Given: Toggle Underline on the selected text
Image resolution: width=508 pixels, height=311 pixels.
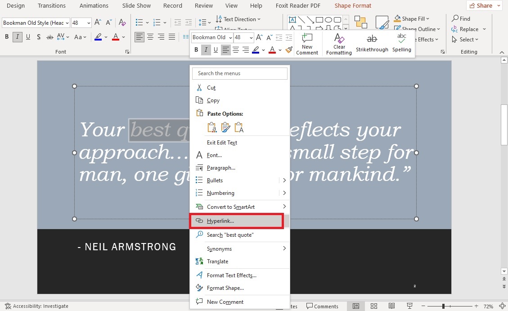Looking at the screenshot, I should pos(28,36).
